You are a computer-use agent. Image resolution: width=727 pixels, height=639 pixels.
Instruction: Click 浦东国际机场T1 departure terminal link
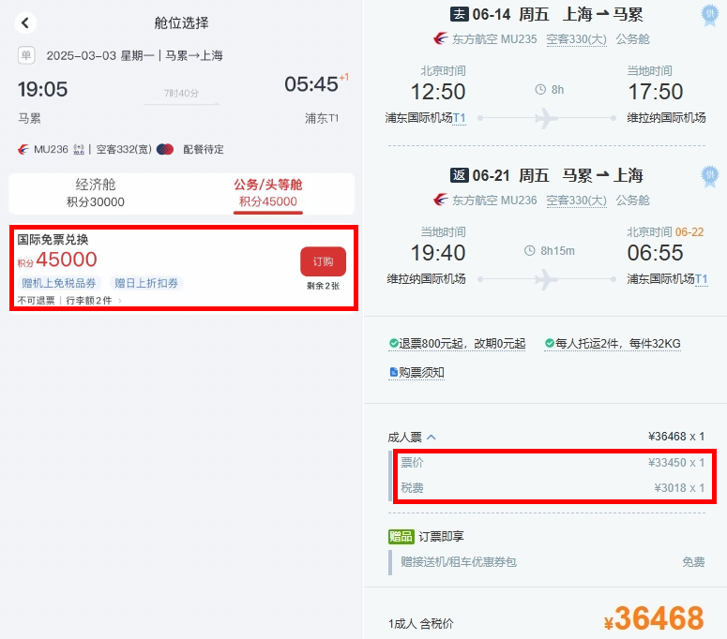425,118
